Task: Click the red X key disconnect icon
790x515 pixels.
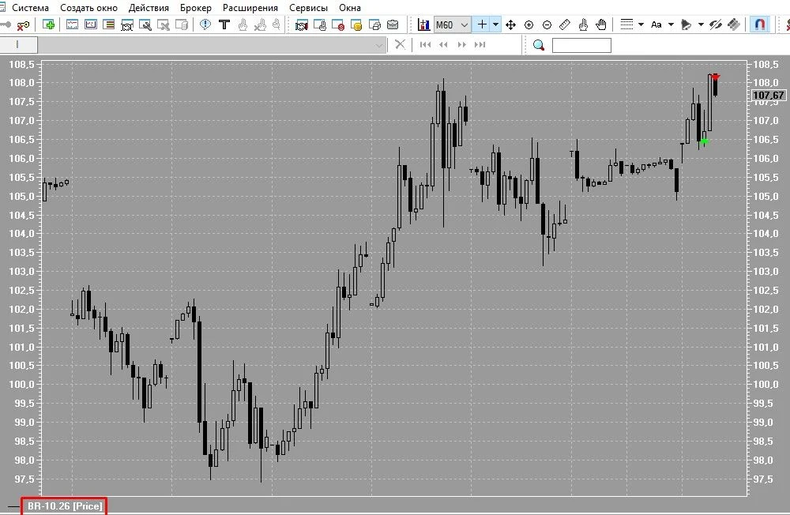Action: [x=23, y=24]
